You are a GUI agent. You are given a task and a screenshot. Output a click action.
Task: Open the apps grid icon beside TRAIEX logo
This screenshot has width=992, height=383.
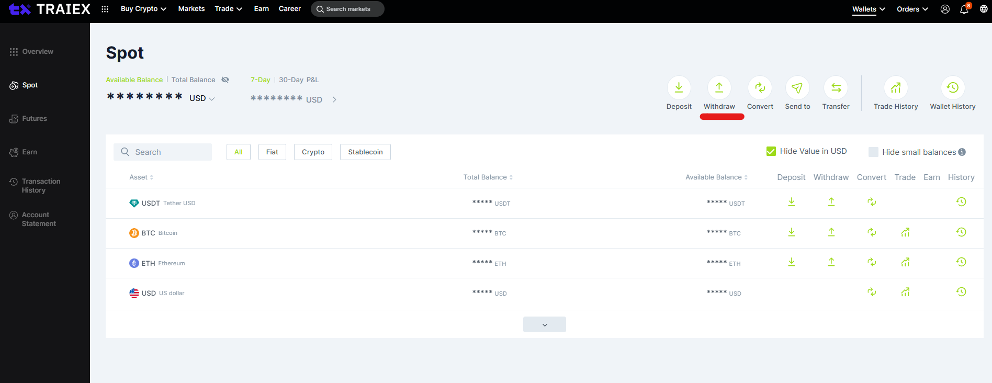[x=105, y=9]
